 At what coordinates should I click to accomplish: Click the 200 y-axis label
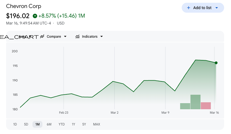pos(15,51)
